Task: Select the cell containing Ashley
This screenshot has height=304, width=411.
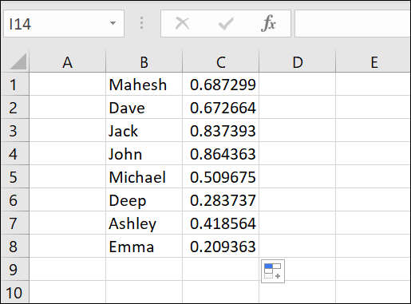Action: pyautogui.click(x=144, y=223)
